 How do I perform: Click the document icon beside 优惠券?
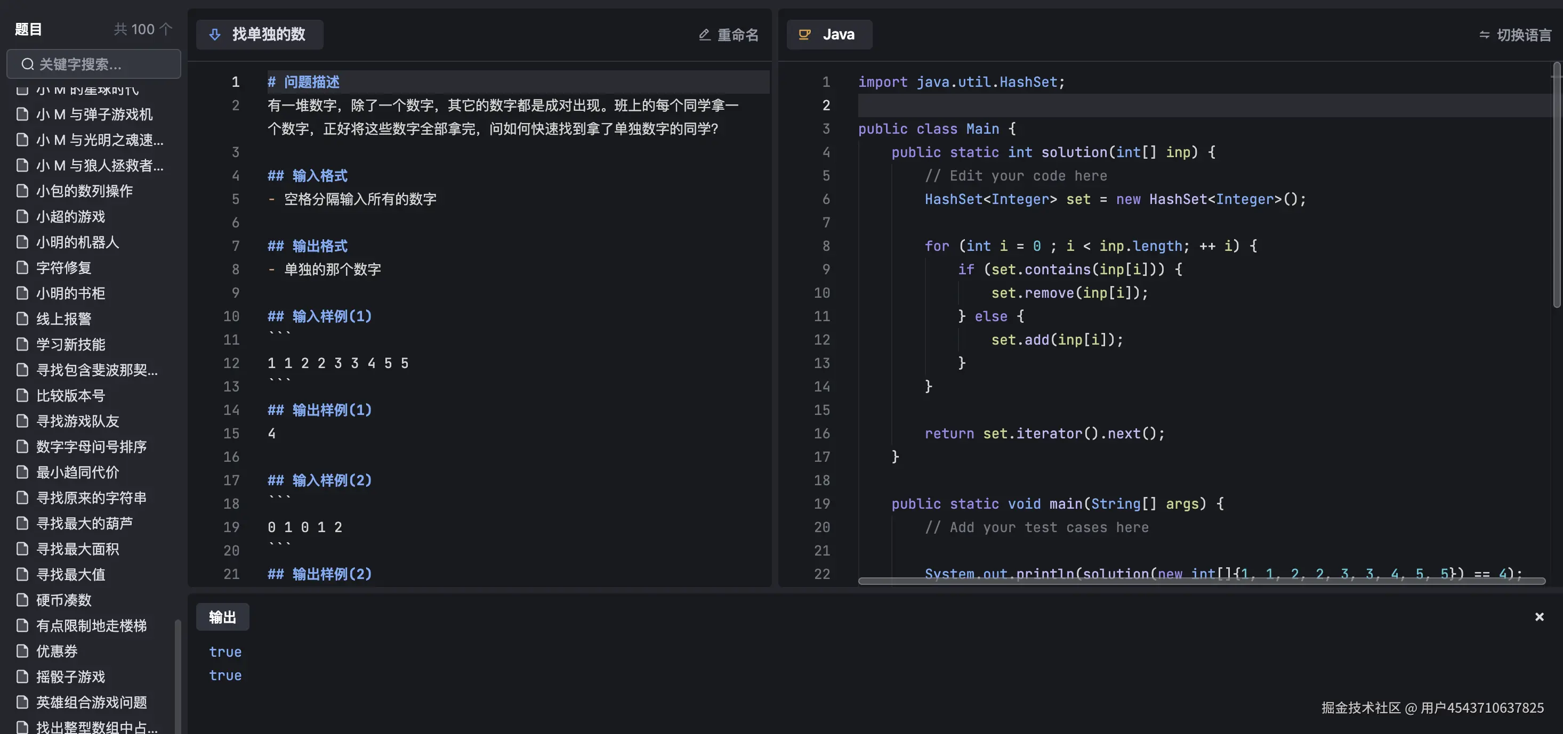(22, 651)
